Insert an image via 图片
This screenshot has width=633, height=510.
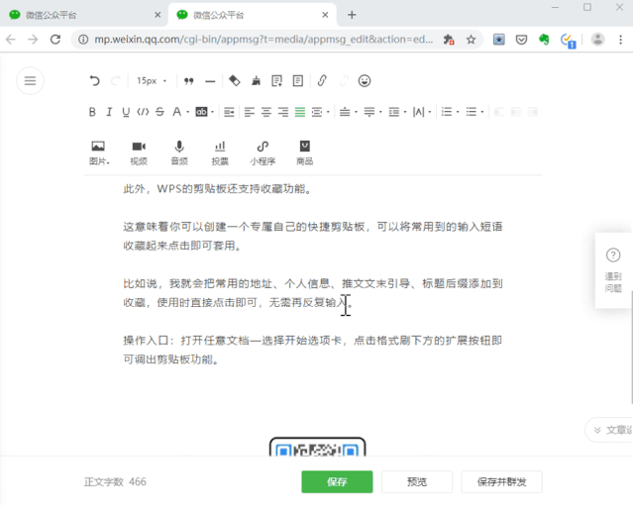click(98, 153)
